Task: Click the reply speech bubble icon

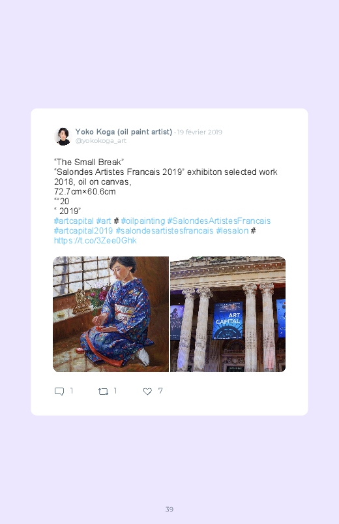Action: [x=59, y=392]
